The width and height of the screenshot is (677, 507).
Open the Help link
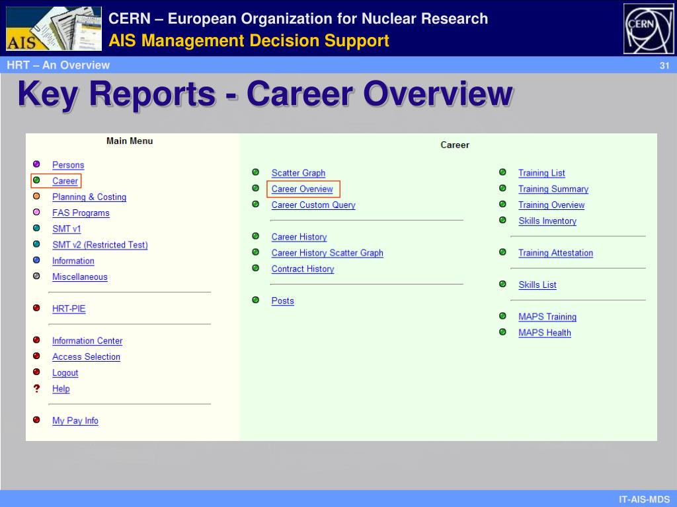(x=61, y=388)
